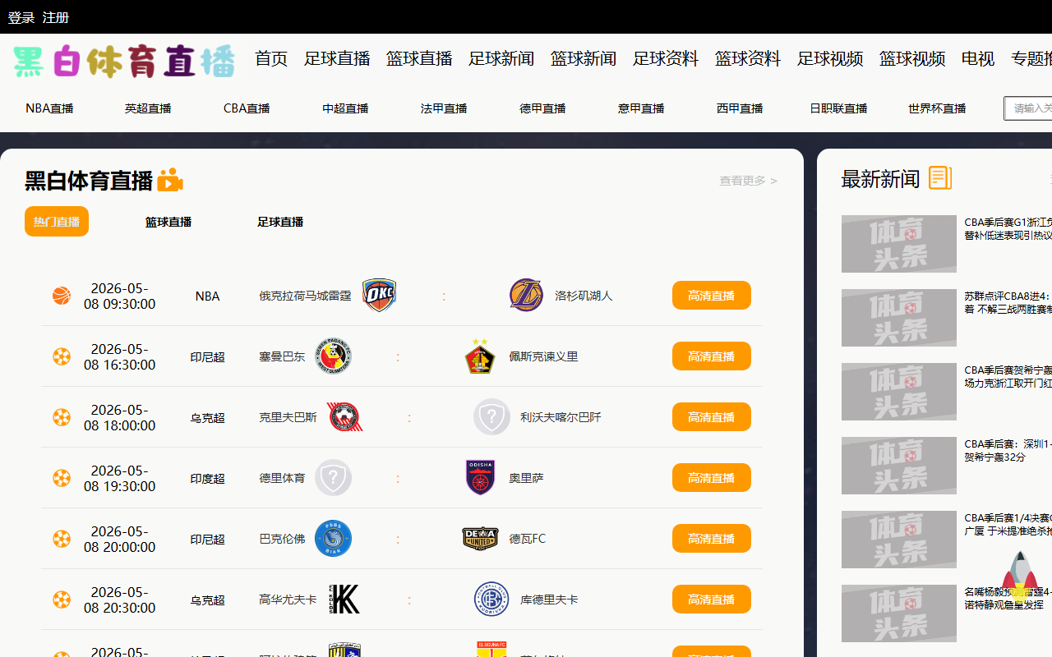Click the 塞曼巴东 team crest
1052x657 pixels.
[x=334, y=356]
